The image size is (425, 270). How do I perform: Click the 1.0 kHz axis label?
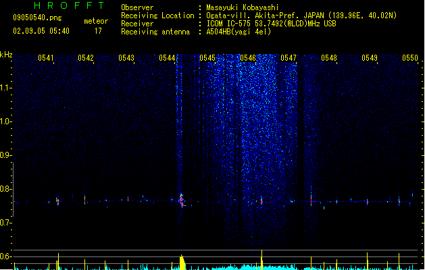pos(5,122)
